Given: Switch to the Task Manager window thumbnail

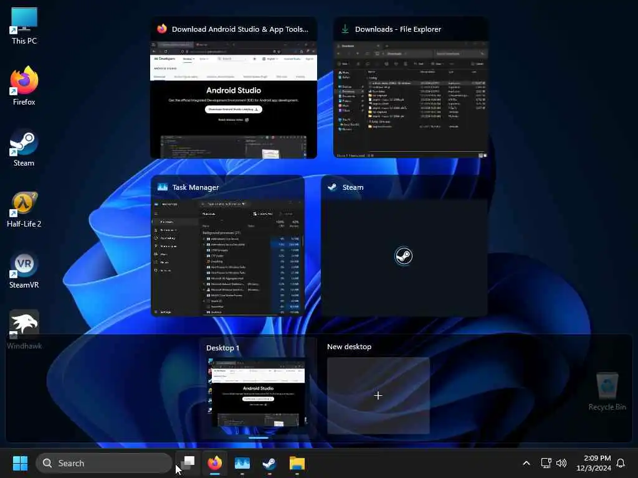Looking at the screenshot, I should point(227,246).
